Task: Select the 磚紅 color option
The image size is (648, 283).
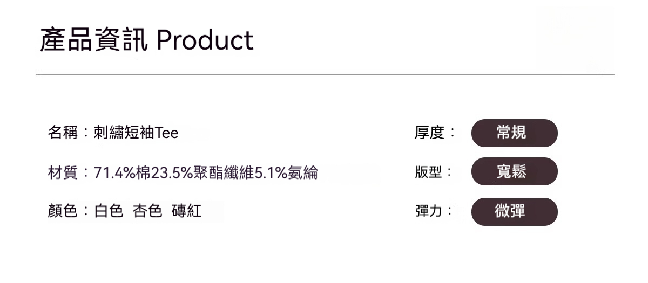Action: coord(186,211)
